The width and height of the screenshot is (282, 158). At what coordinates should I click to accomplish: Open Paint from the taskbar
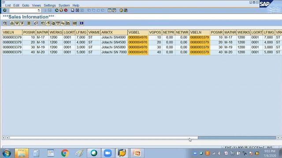[x=79, y=153]
